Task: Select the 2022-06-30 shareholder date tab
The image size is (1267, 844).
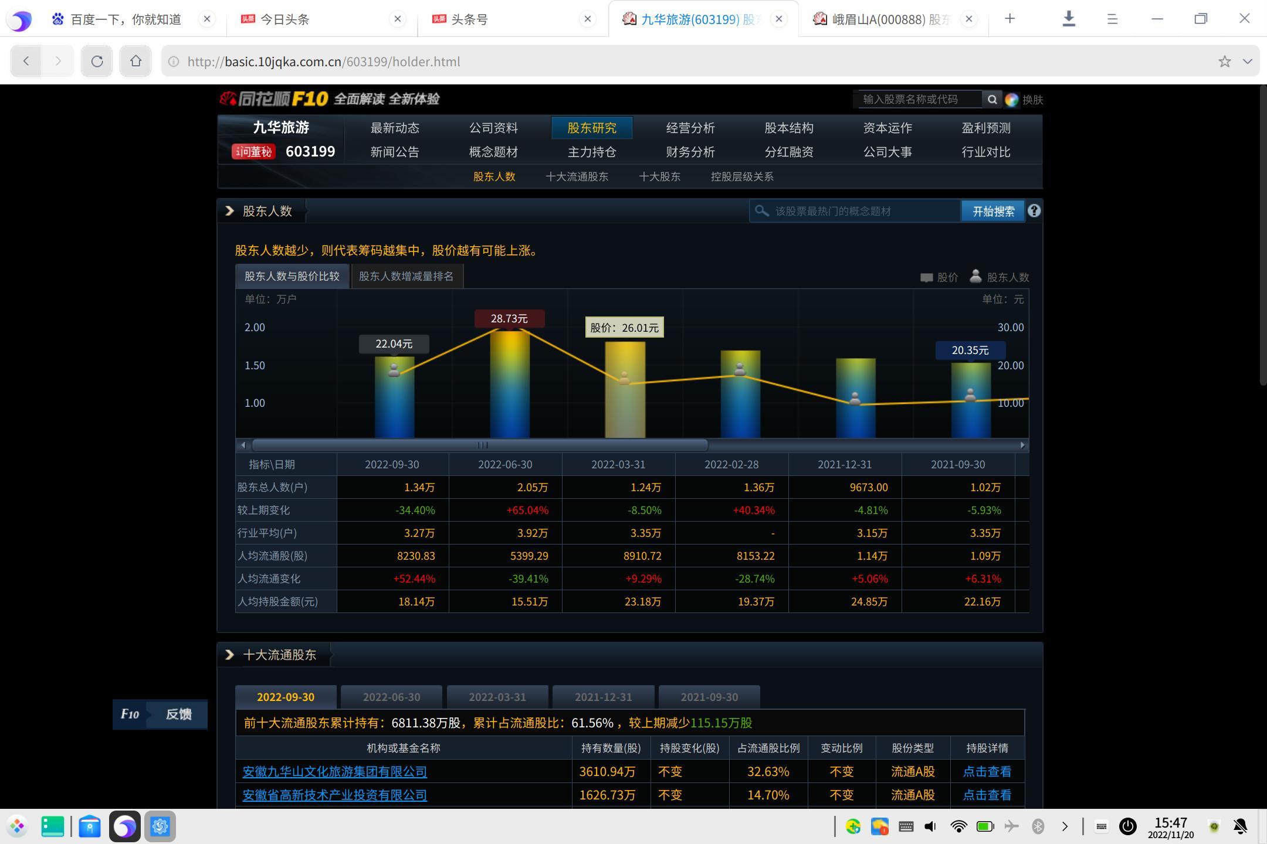Action: coord(391,697)
